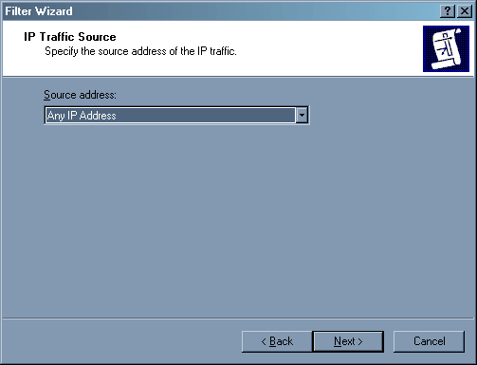
Task: Click the highlighted Any IP Address text
Action: (x=82, y=116)
